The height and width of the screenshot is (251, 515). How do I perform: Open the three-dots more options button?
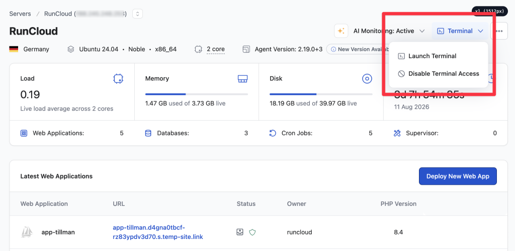click(x=499, y=31)
